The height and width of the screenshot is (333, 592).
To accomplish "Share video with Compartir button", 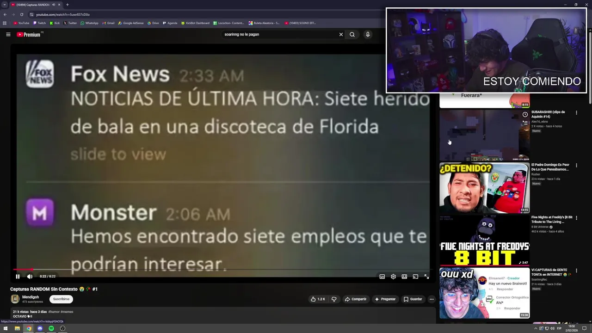I will coord(355,299).
